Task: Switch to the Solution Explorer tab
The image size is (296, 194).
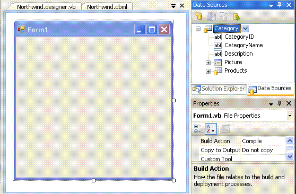Action: coord(220,89)
